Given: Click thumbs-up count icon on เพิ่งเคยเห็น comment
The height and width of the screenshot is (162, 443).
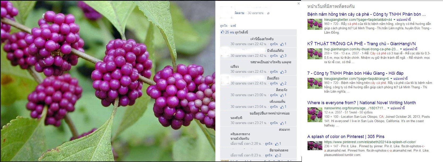Looking at the screenshot, I should coord(282,107).
